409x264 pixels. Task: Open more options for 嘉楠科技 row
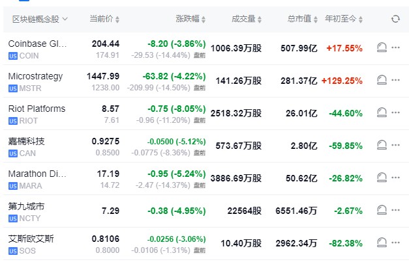[396, 145]
